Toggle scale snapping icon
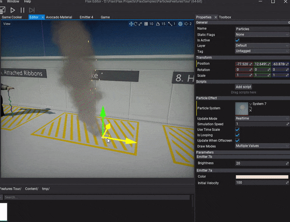Screen dimensions: 290x222 coord(170,24)
